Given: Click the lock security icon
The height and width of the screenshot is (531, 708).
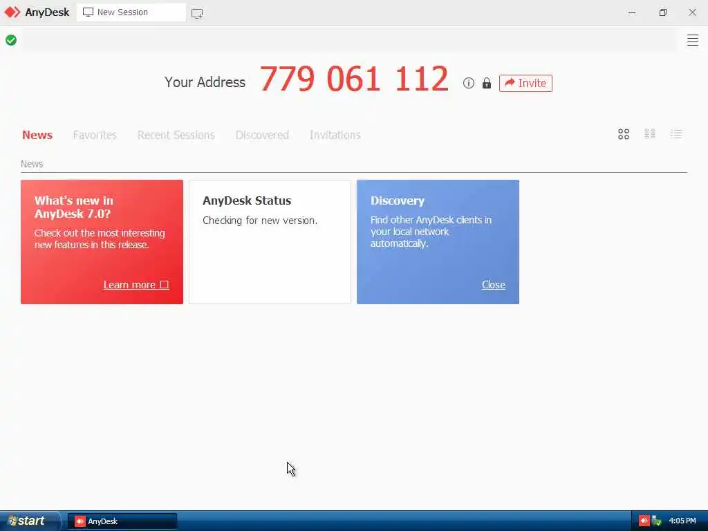Looking at the screenshot, I should point(486,83).
